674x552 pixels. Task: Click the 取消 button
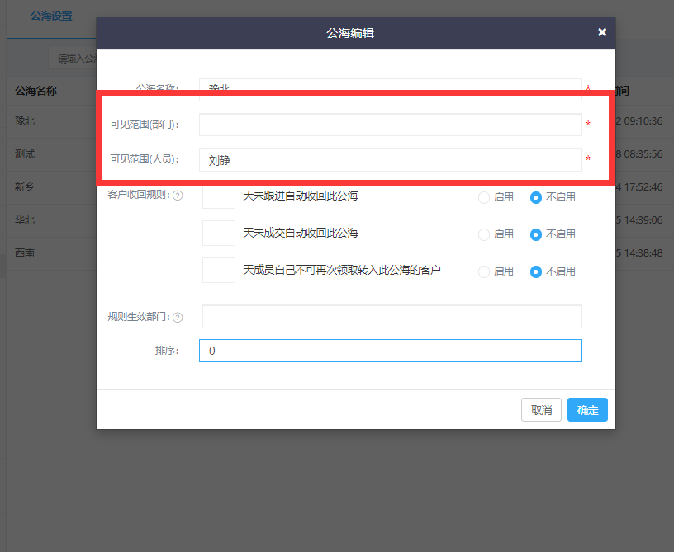point(541,409)
